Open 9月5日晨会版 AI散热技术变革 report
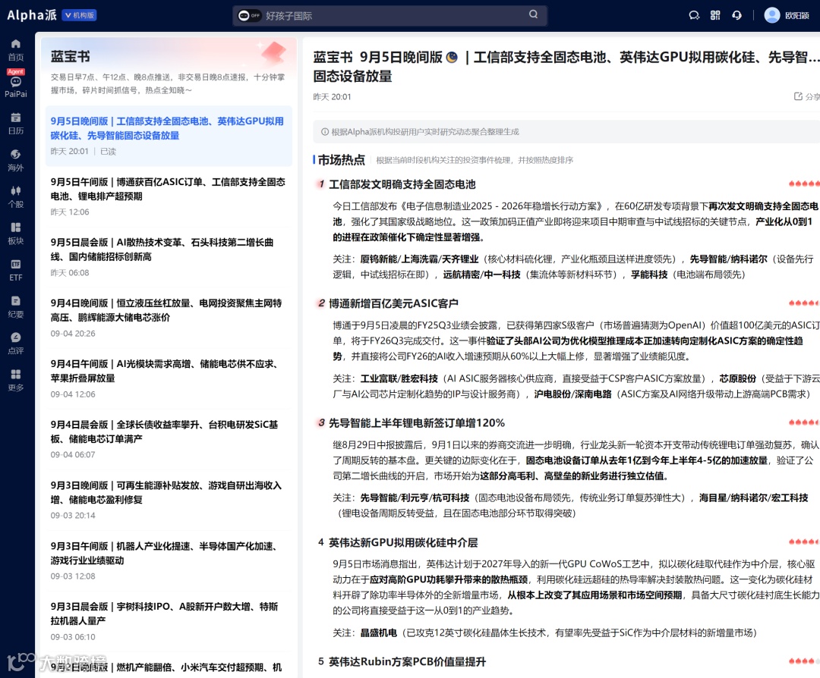Screen dimensions: 820x678 [169, 257]
